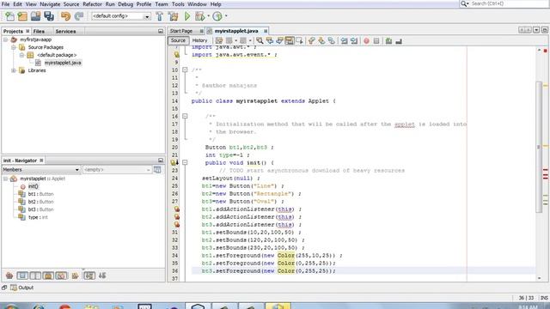Open the Navigate menu
This screenshot has height=309, width=550.
coord(50,4)
